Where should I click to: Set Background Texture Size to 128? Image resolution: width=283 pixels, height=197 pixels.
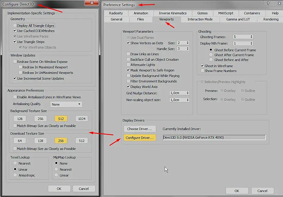[x=20, y=119]
